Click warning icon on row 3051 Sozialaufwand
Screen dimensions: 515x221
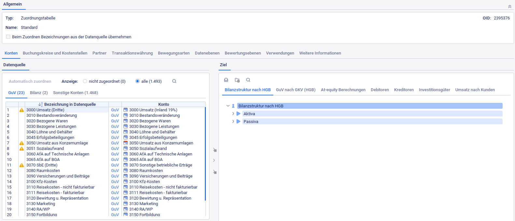point(21,149)
